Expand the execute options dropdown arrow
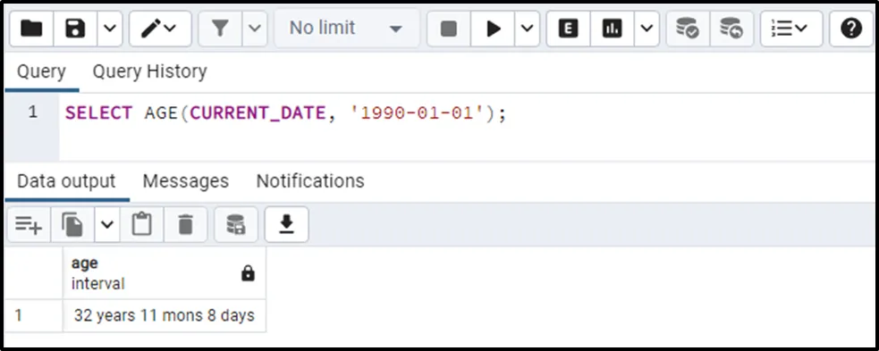 point(527,28)
